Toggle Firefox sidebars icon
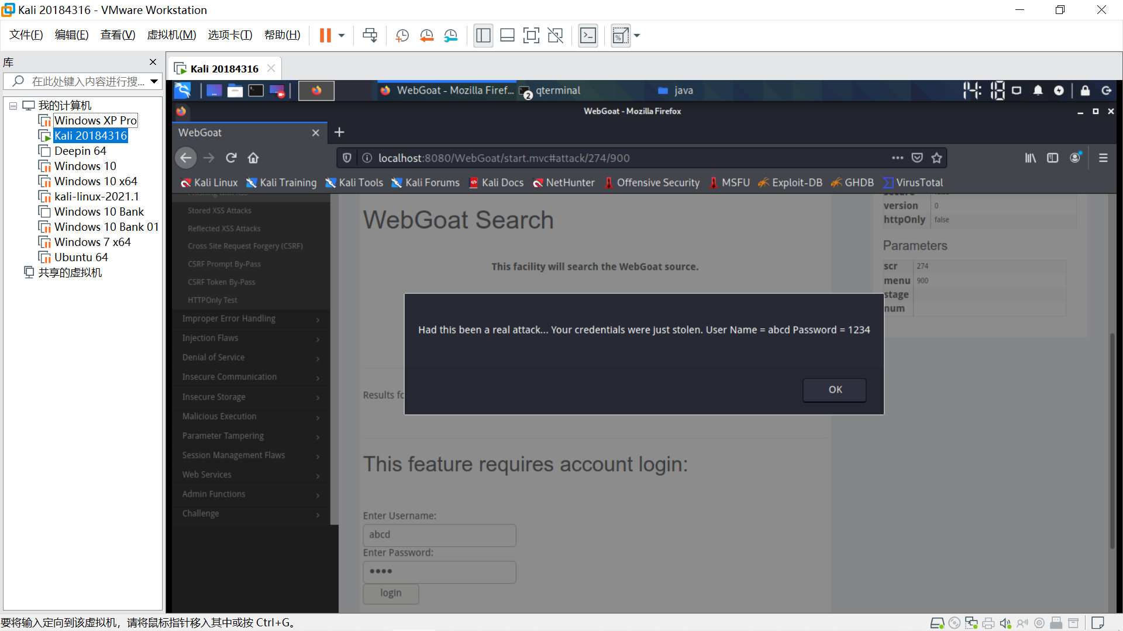Image resolution: width=1123 pixels, height=631 pixels. tap(1052, 158)
